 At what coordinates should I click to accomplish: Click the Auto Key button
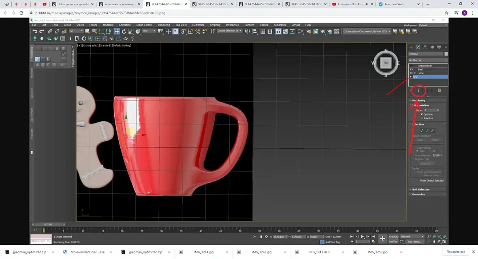point(393,237)
